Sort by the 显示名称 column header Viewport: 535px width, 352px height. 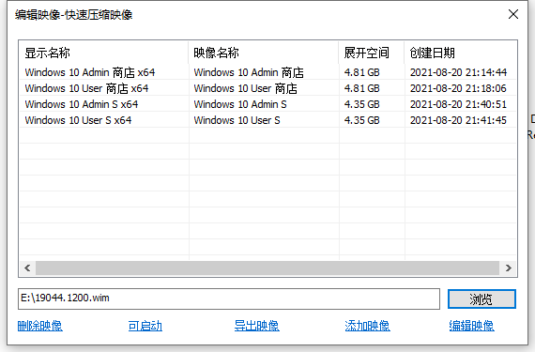pos(104,53)
